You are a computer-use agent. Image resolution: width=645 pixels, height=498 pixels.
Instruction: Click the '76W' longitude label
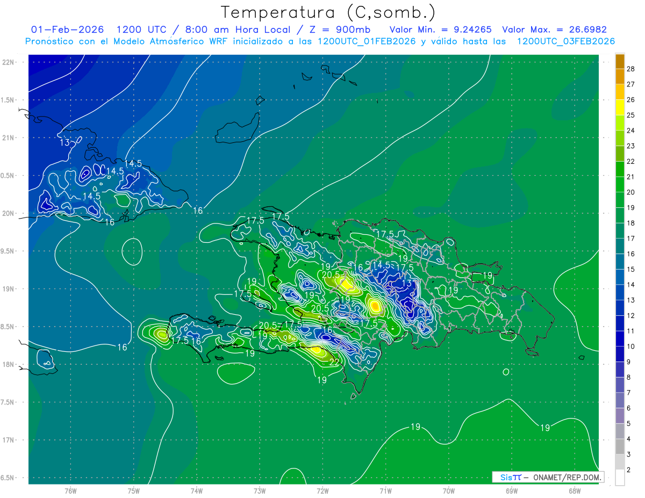coord(70,491)
